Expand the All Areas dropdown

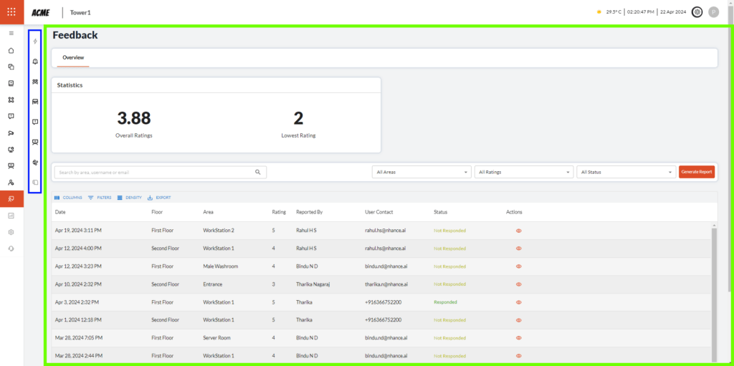tap(421, 172)
